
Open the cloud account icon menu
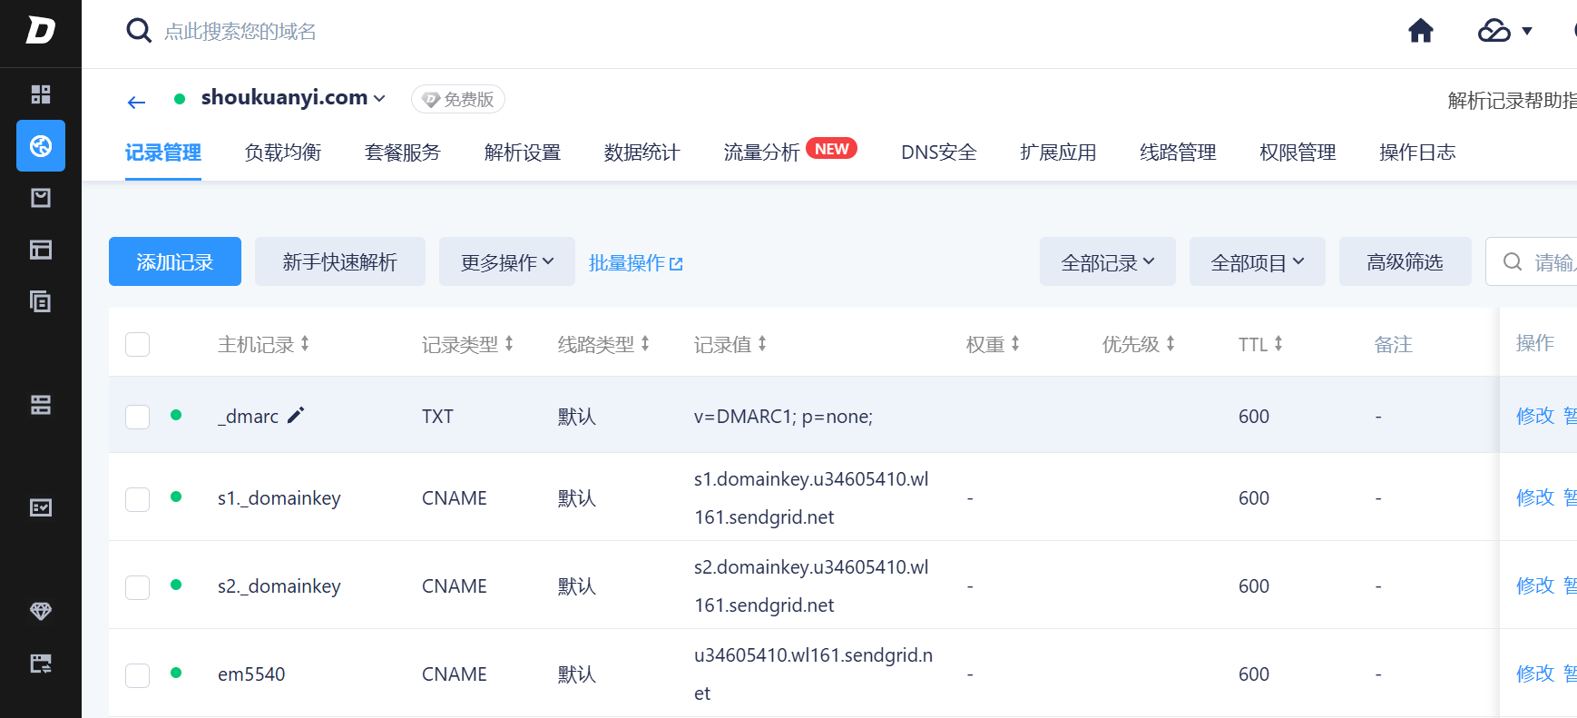click(1504, 31)
